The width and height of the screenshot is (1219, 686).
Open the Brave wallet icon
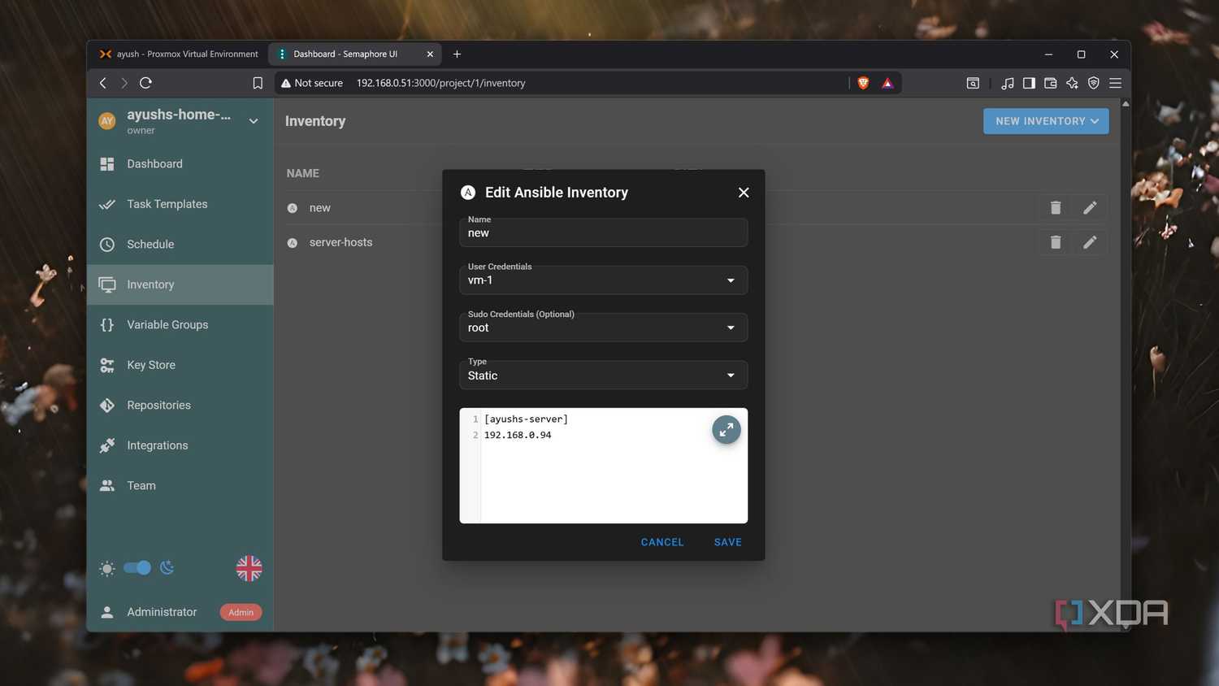coord(1051,83)
